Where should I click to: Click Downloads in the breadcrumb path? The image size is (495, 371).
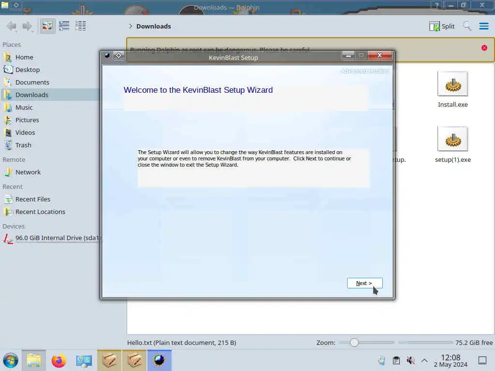point(154,26)
